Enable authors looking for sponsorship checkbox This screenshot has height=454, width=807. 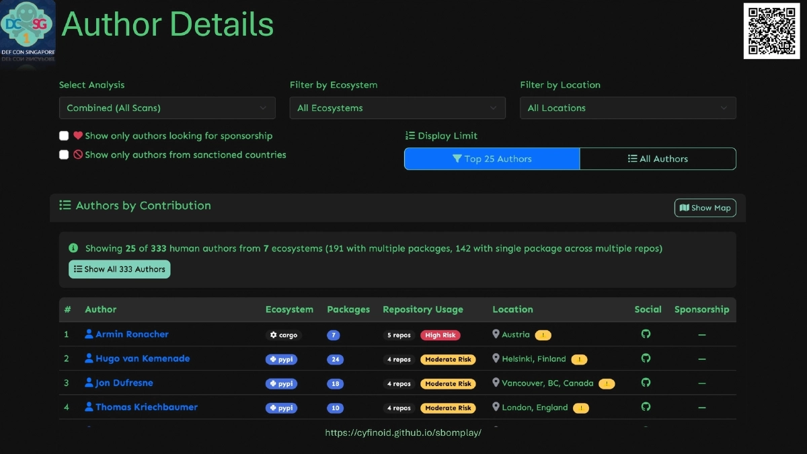pos(64,136)
